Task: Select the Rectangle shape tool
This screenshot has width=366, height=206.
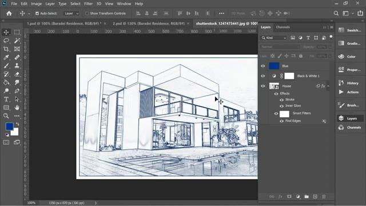Action: click(6, 108)
